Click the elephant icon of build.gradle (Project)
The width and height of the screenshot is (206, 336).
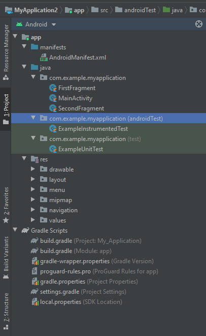click(x=35, y=241)
